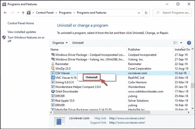Viewport: 195px width, 129px height.
Task: Click Corel Corporation publisher cell
Action: pos(140,68)
